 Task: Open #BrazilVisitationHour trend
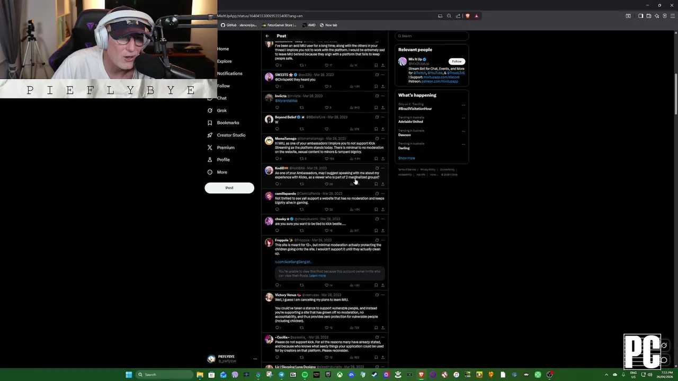[x=415, y=108]
